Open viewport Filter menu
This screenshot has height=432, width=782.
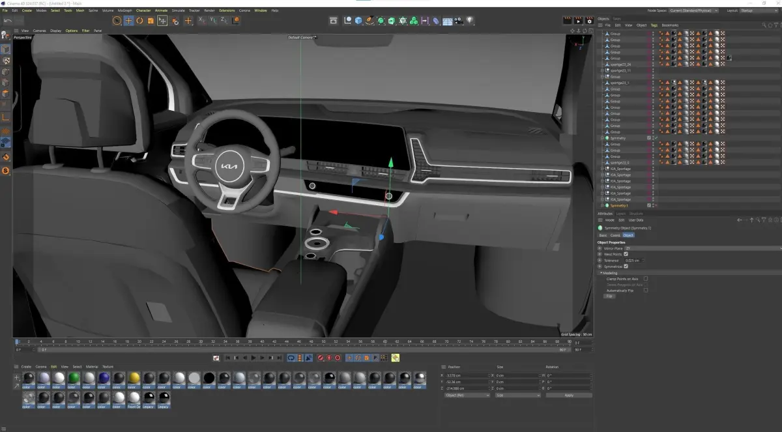tap(86, 31)
